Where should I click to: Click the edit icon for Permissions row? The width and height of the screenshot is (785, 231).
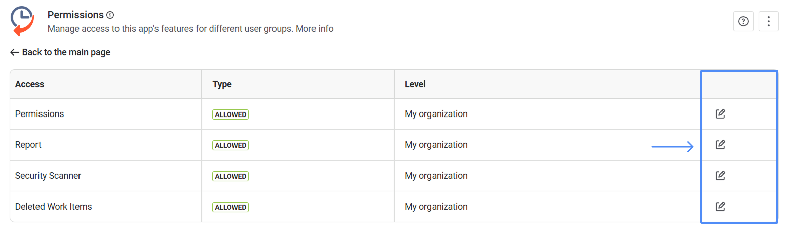tap(720, 114)
